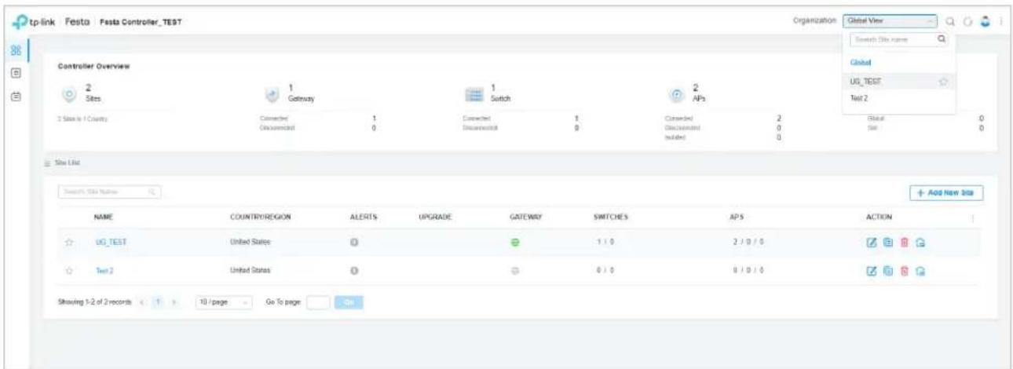This screenshot has height=369, width=1013.
Task: Focus the Search Site Name field above table
Action: tap(109, 191)
